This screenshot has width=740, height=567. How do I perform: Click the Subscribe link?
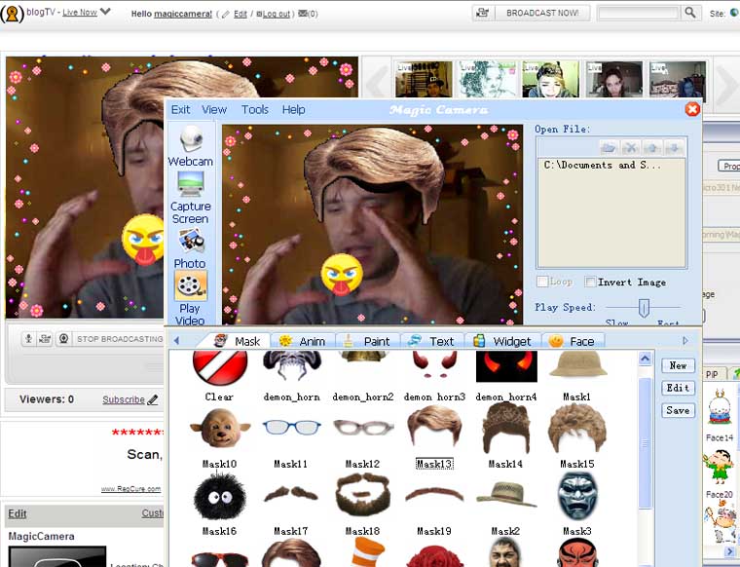coord(123,399)
